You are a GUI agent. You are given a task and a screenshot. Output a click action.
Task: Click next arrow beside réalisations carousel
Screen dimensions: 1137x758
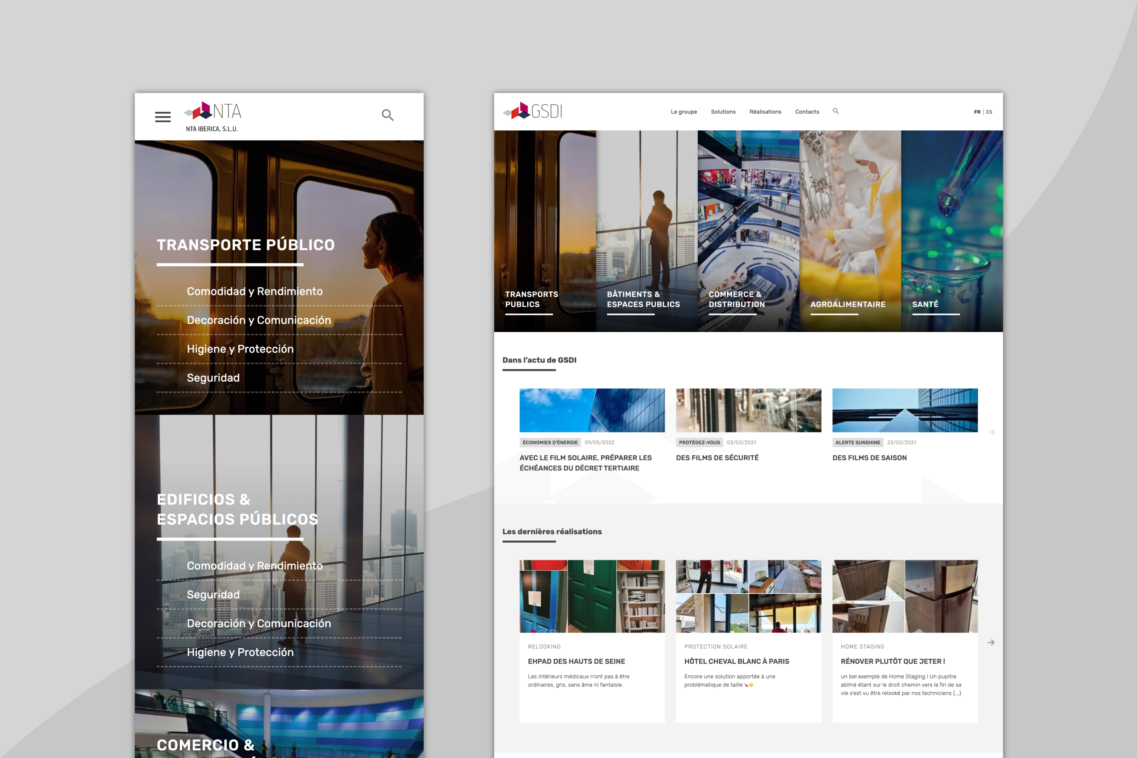click(991, 642)
